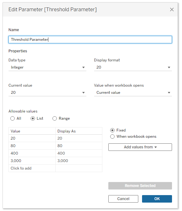Screen dimensions: 182x211
Task: Confirm changes with the OK button
Action: pos(157,199)
